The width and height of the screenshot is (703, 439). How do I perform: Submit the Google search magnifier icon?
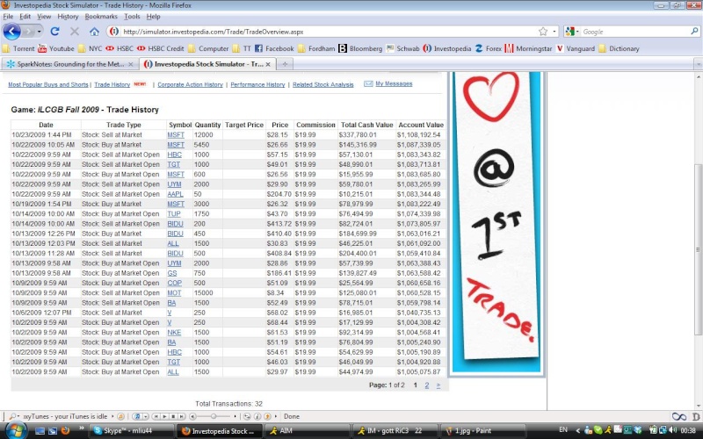(x=694, y=32)
